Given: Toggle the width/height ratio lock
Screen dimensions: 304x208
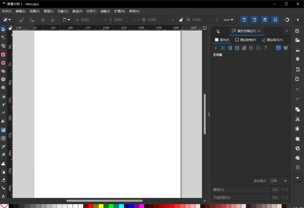Looking at the screenshot, I should [x=181, y=20].
